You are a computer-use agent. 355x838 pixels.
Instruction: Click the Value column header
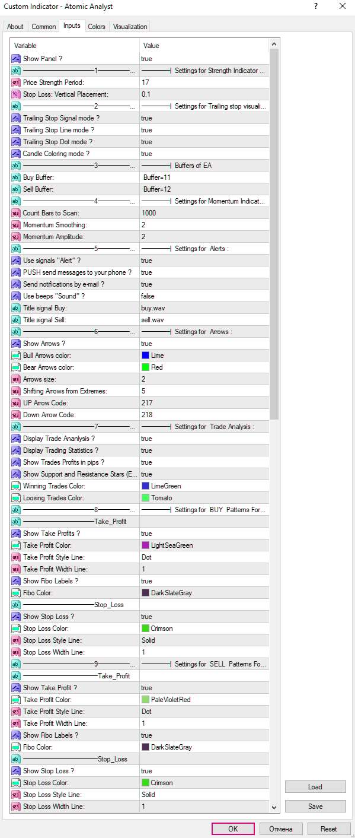tap(204, 46)
